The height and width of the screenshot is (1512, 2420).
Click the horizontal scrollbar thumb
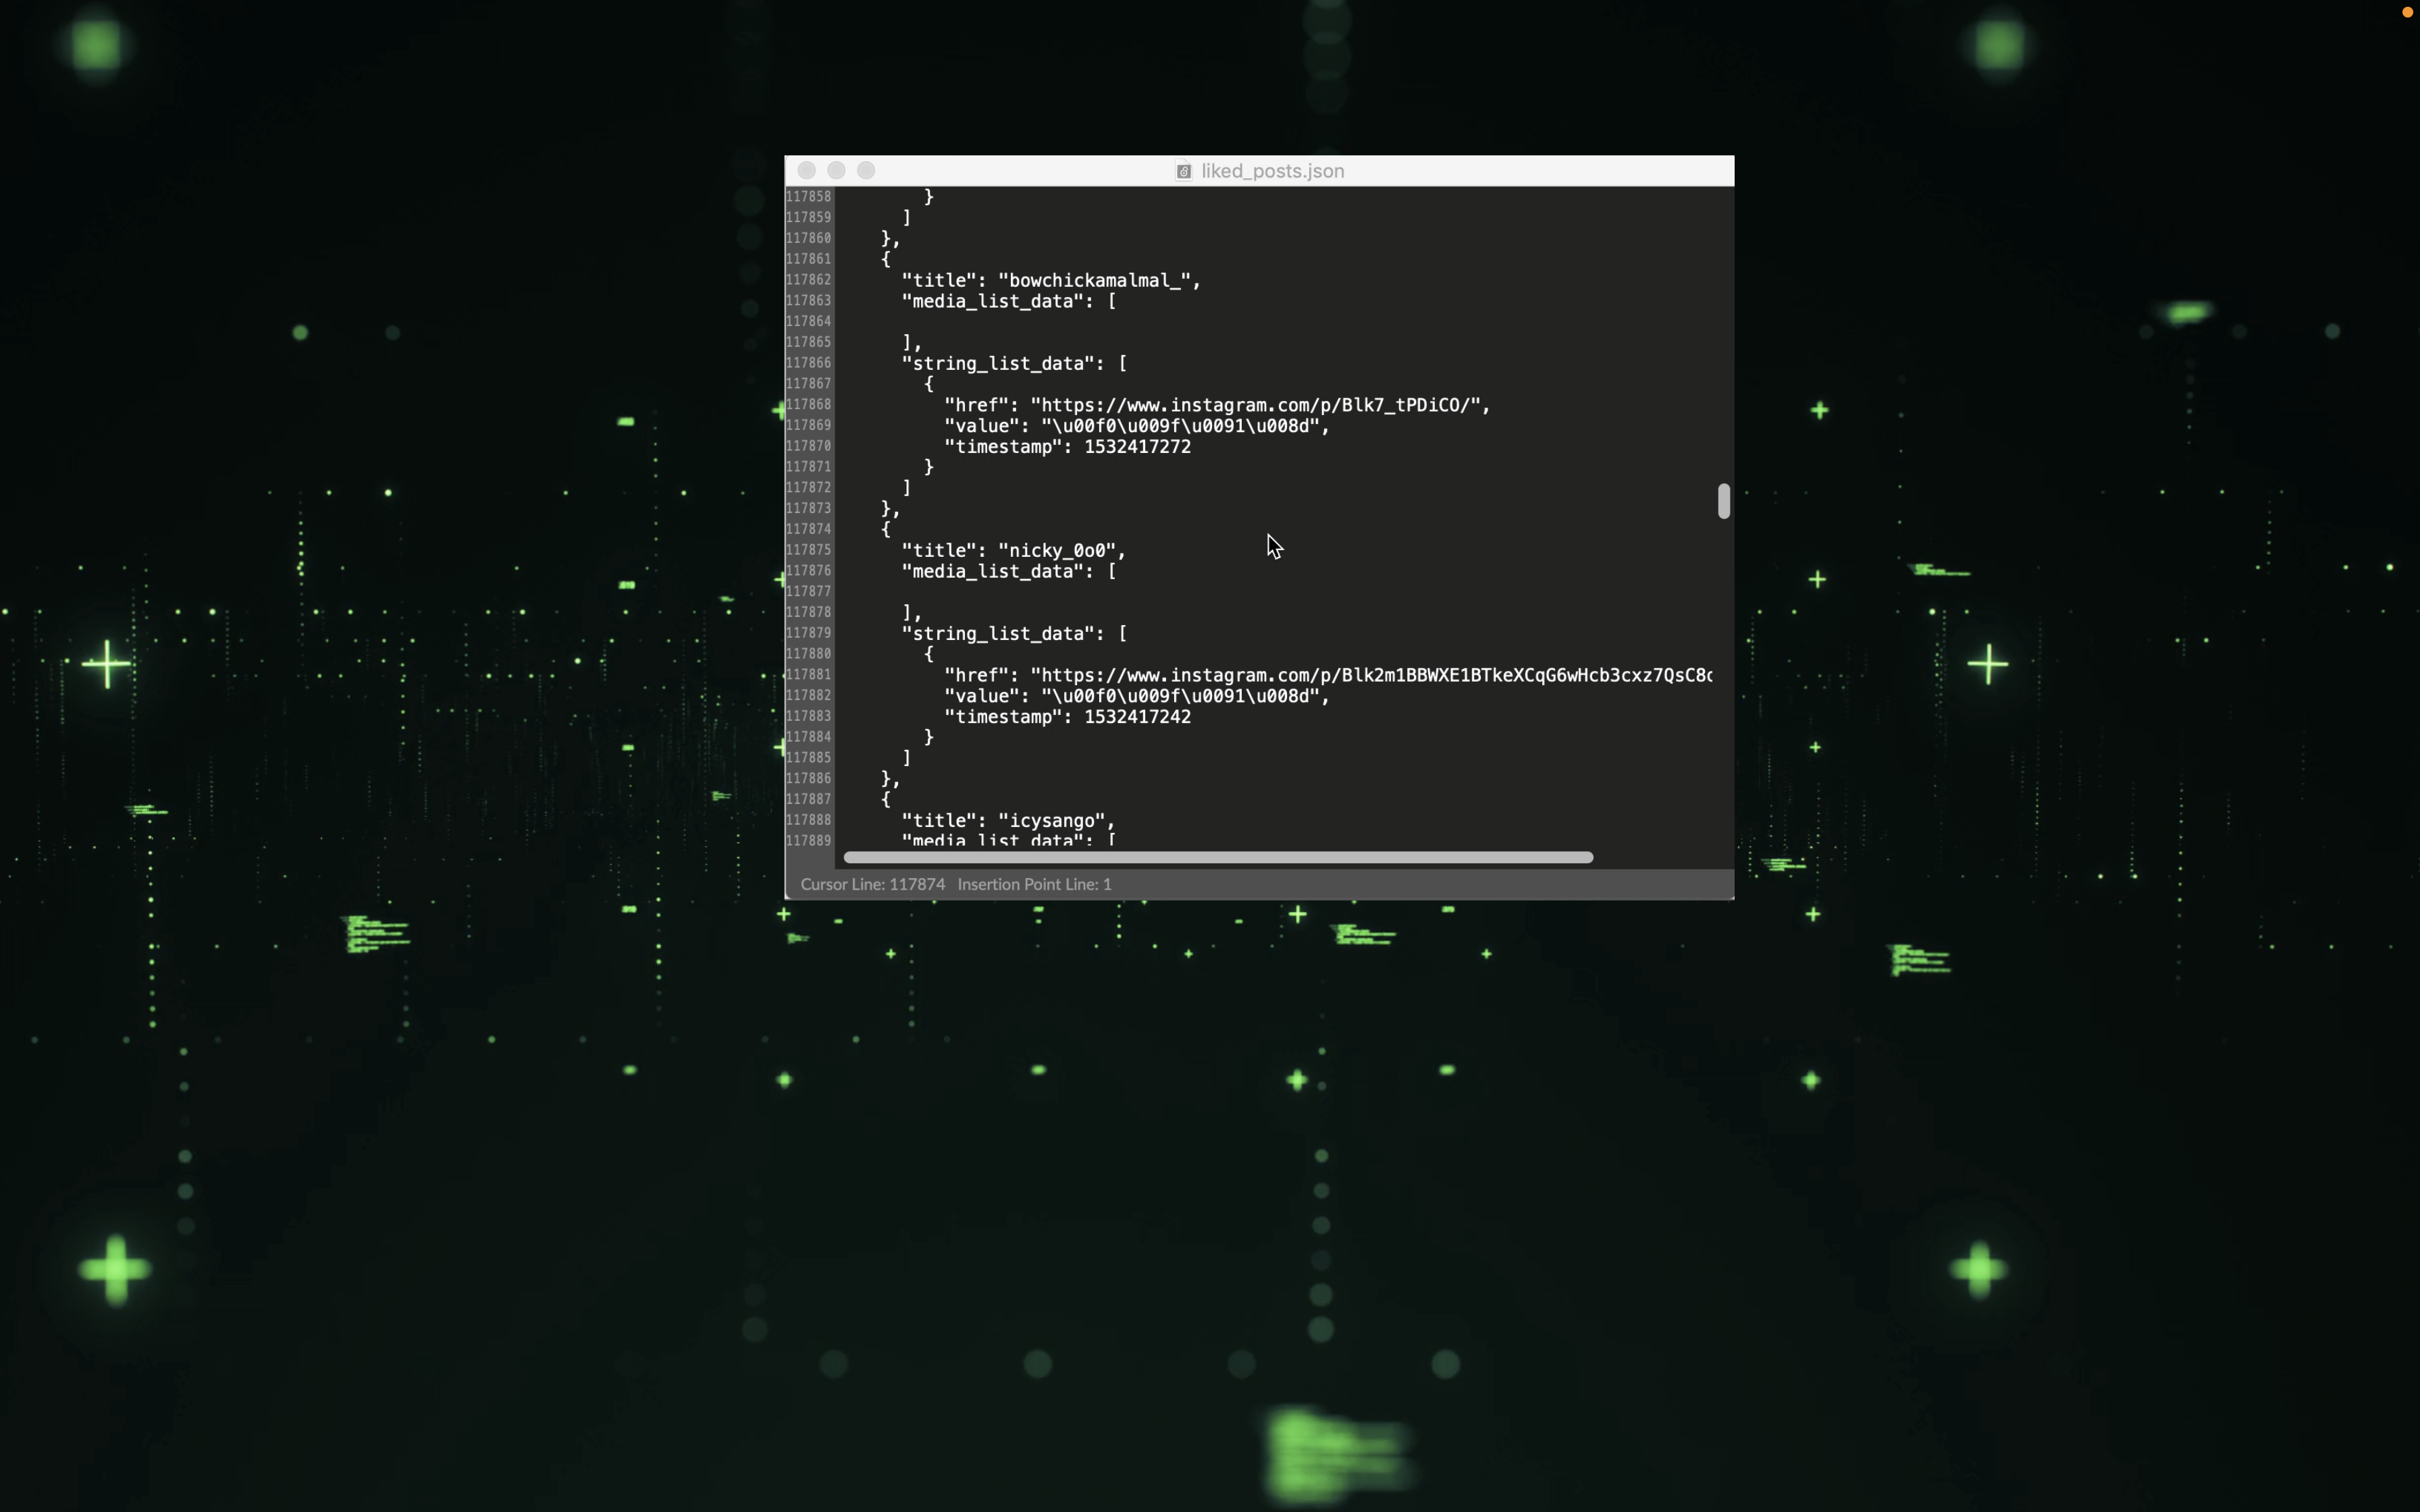[x=1217, y=858]
